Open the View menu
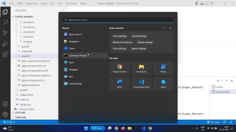 [x=44, y=3]
